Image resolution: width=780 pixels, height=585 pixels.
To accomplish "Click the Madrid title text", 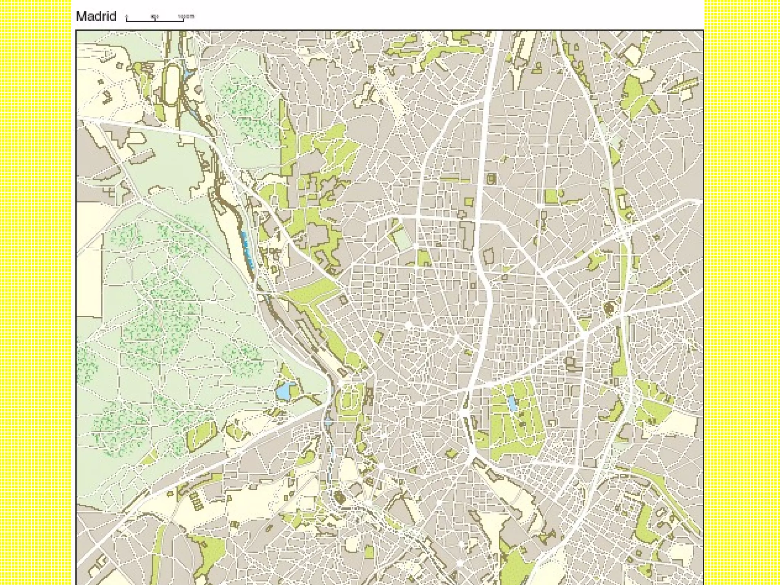I will (96, 16).
